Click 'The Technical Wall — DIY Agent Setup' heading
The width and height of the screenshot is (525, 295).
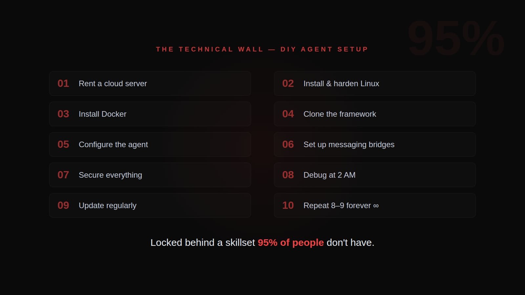tap(262, 49)
